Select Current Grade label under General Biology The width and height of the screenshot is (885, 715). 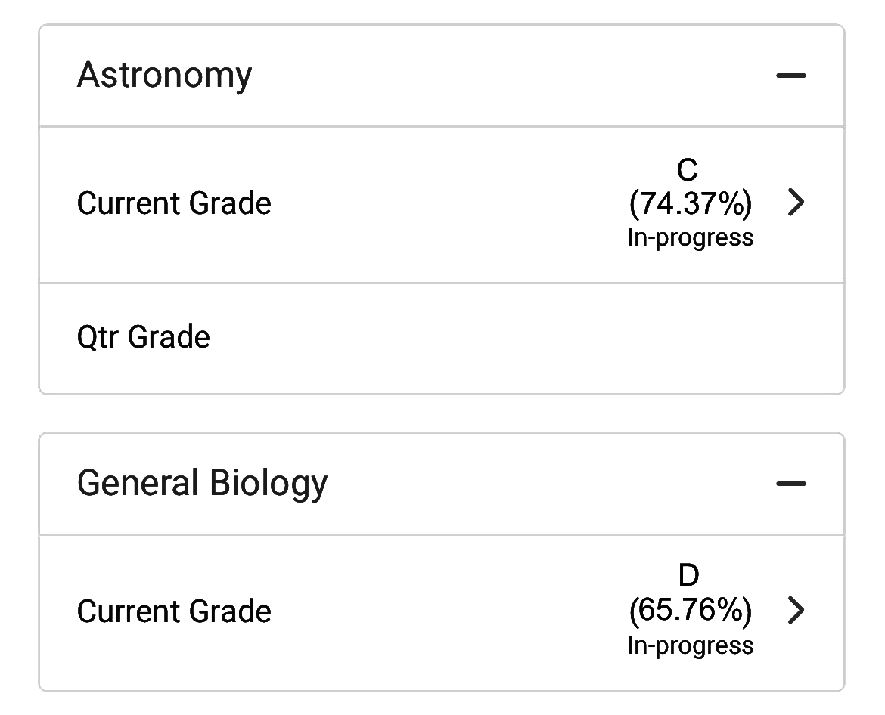tap(174, 611)
